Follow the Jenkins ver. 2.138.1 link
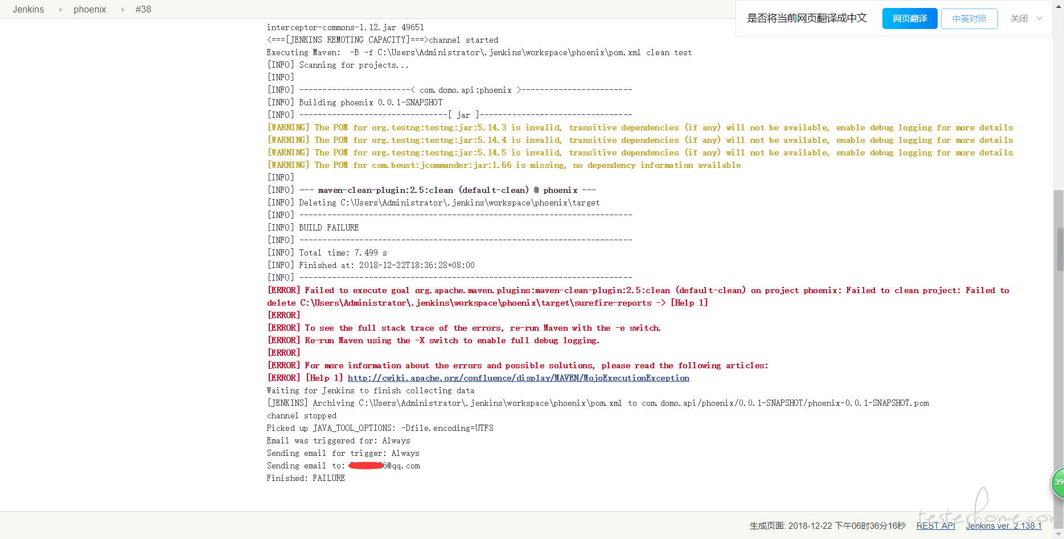This screenshot has width=1064, height=539. pos(1003,526)
